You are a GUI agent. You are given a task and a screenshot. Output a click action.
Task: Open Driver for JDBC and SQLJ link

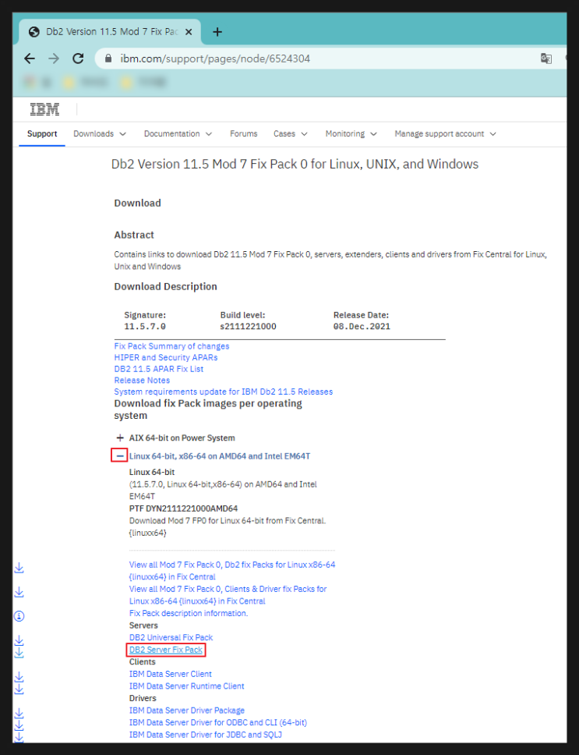(x=206, y=735)
